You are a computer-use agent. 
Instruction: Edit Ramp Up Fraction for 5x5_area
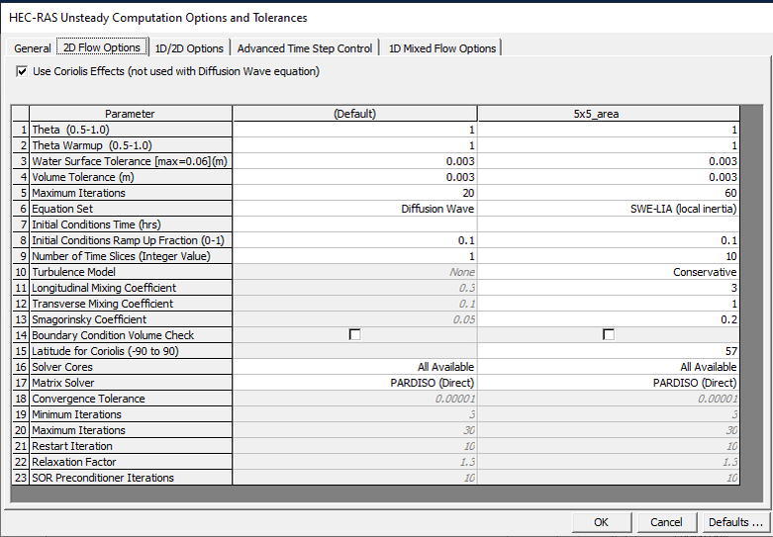click(609, 240)
